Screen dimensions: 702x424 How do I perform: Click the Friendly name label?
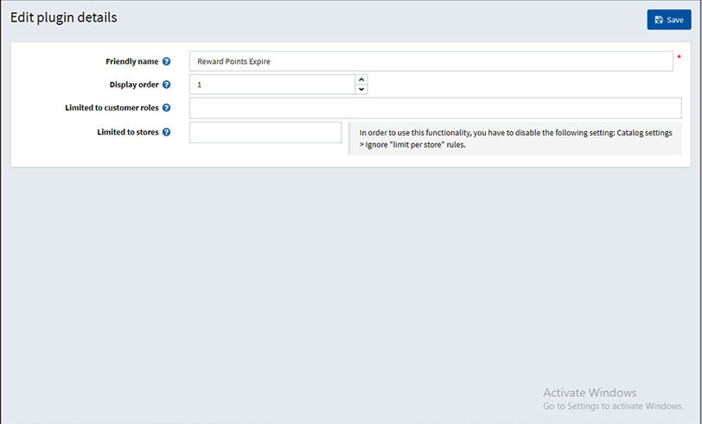pos(132,61)
